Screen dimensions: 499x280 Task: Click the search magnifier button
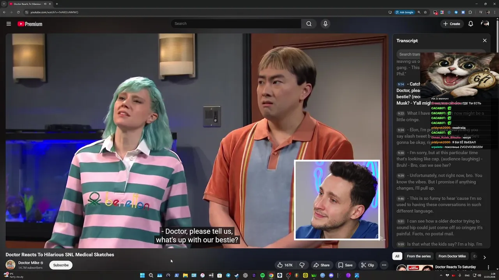coord(309,24)
